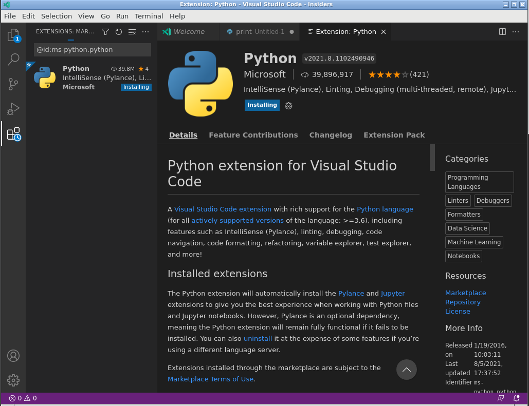The height and width of the screenshot is (406, 529).
Task: Open the Go menu
Action: click(x=105, y=16)
